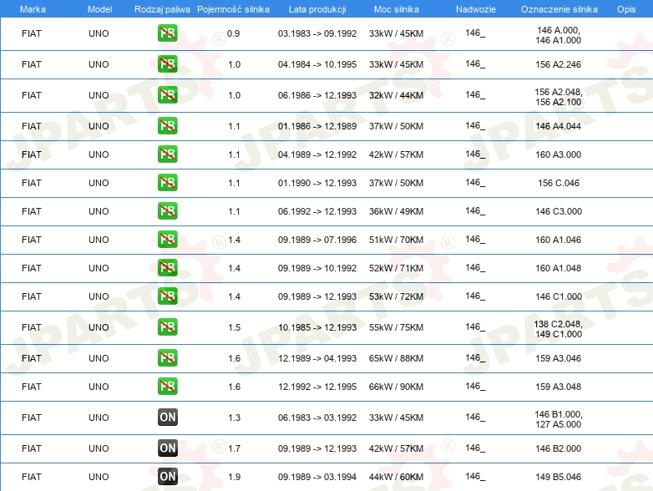This screenshot has width=653, height=491.
Task: Select engine code 149 B5.046
Action: [559, 477]
